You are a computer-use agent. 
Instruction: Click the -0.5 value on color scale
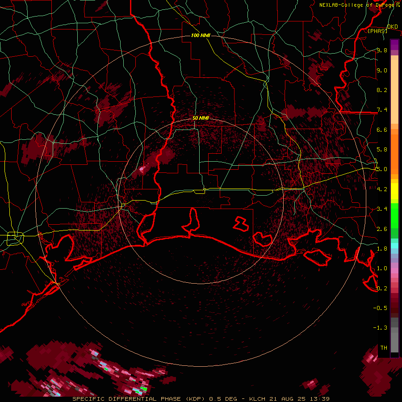point(380,308)
